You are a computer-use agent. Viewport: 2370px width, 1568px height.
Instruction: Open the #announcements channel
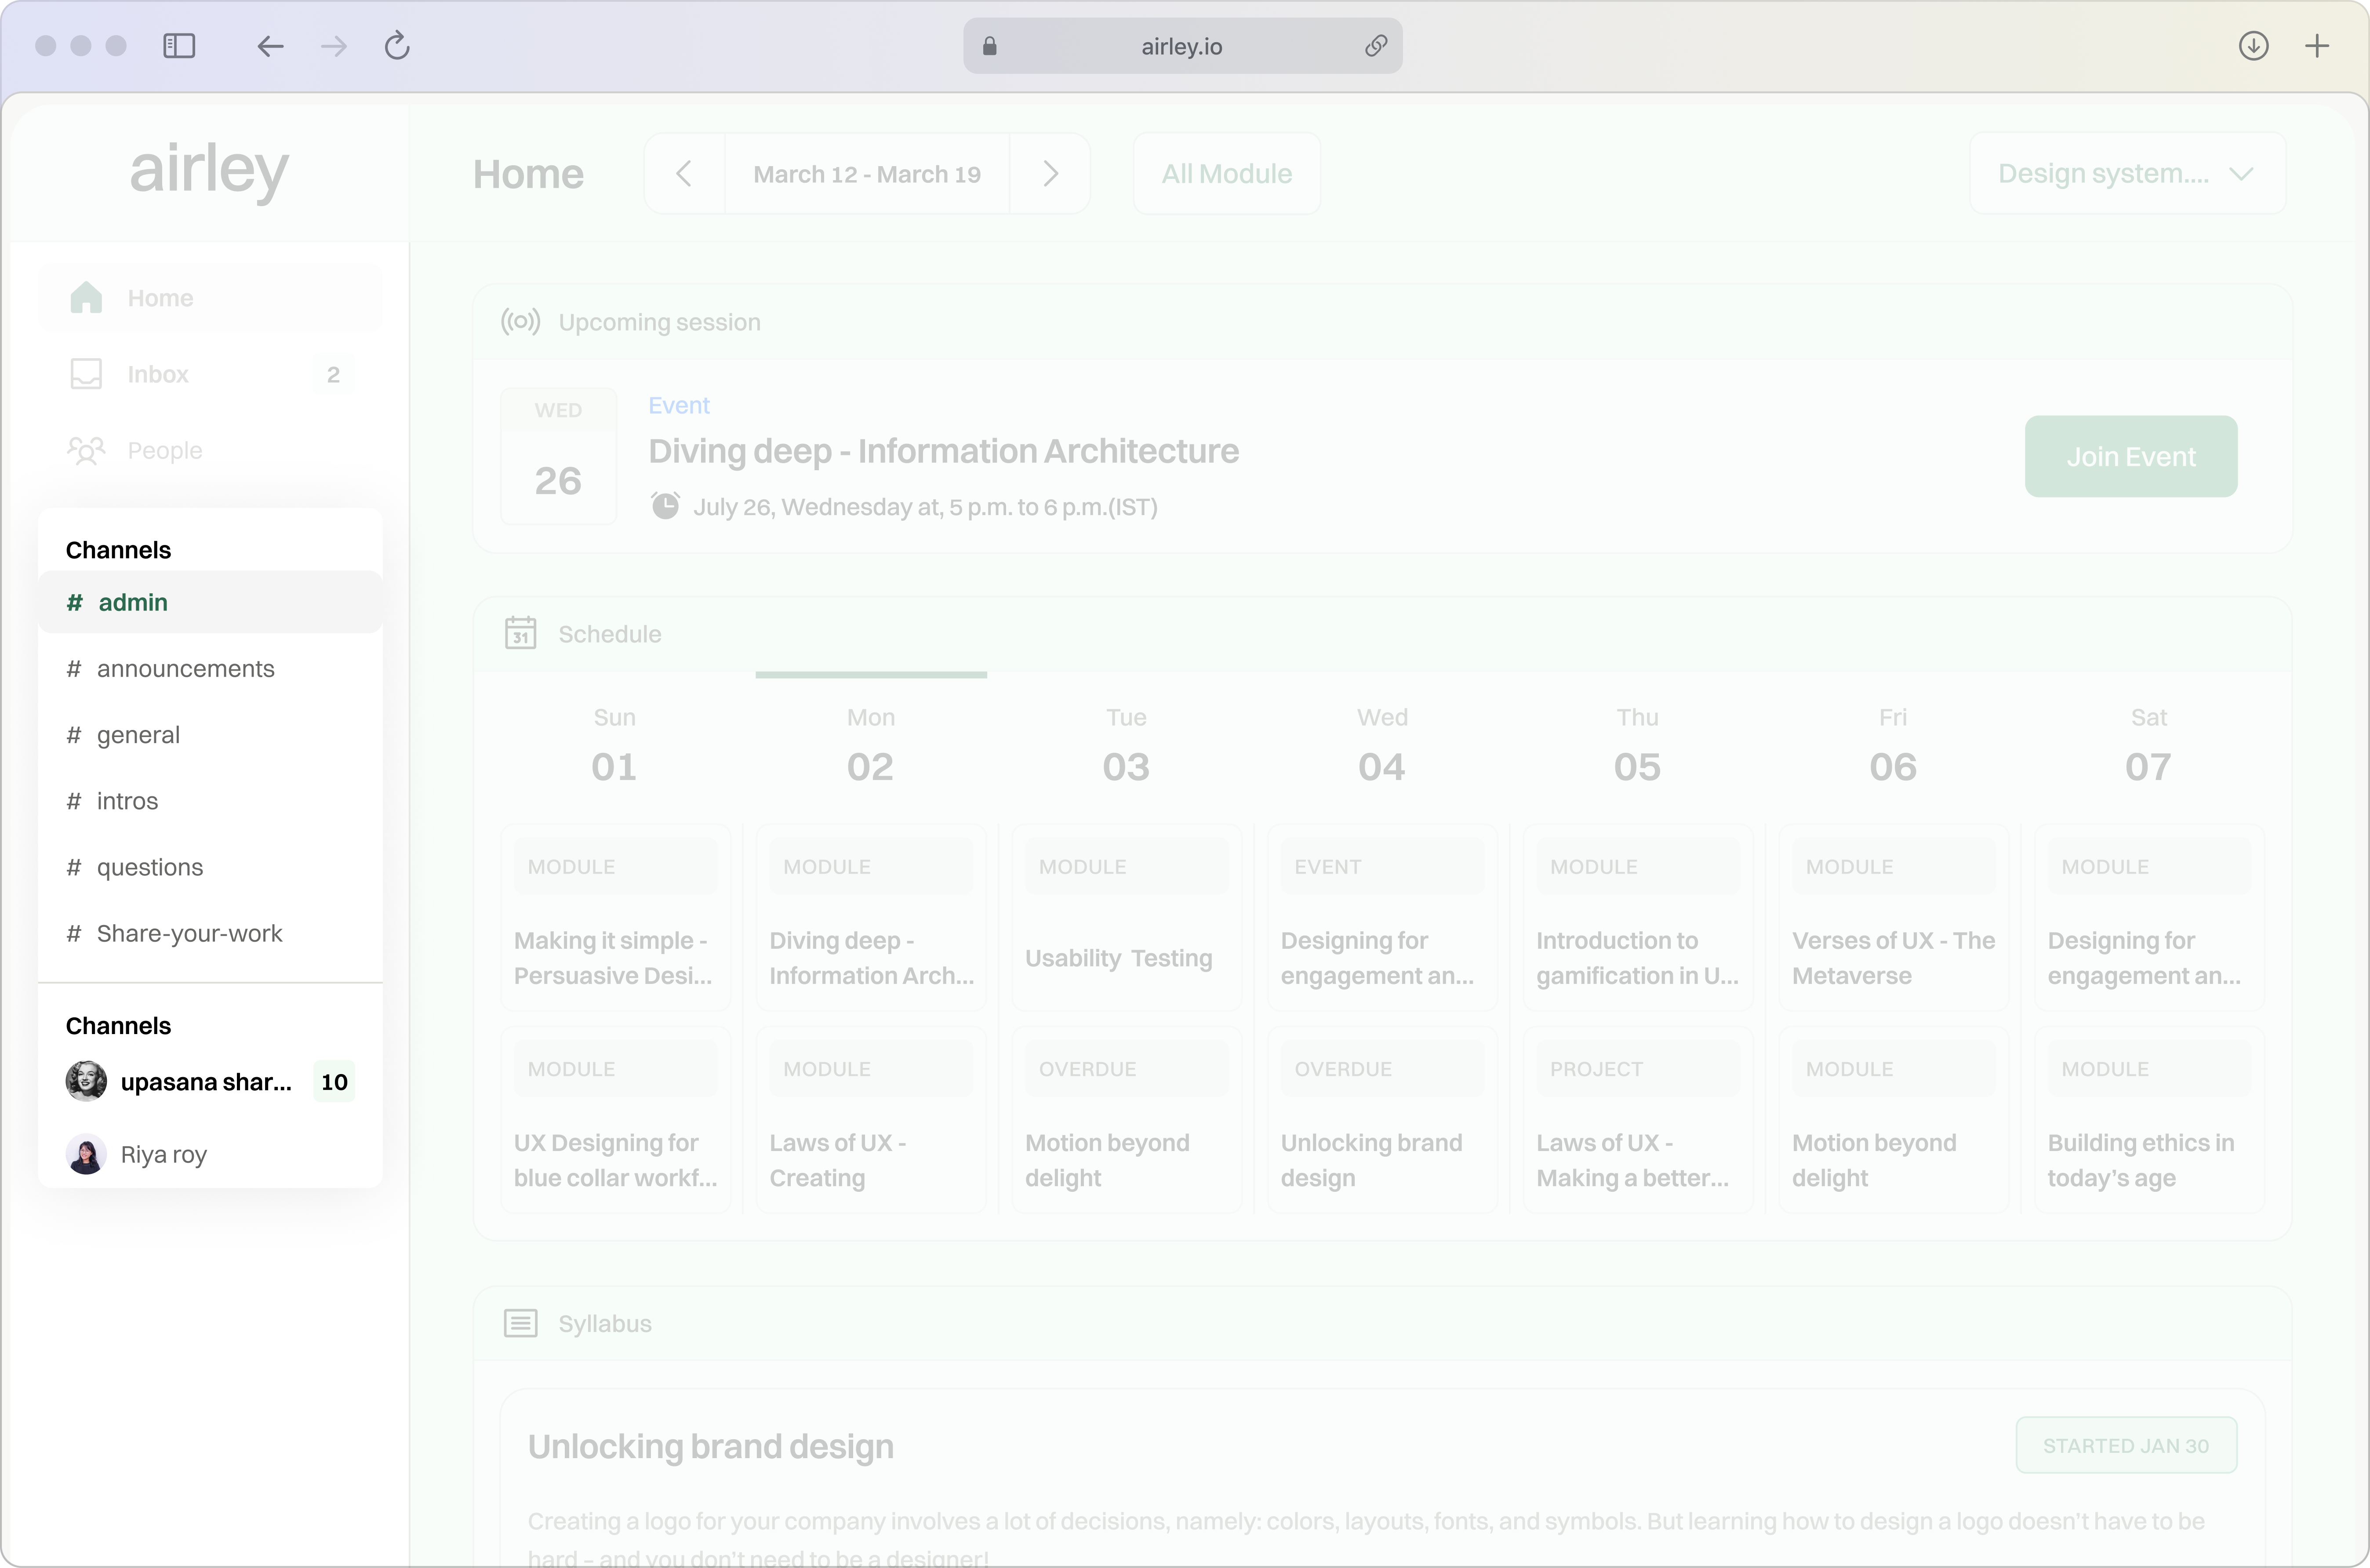210,668
